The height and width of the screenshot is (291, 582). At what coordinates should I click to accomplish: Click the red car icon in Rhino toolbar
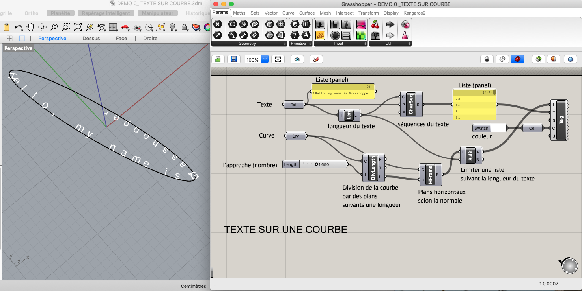pos(125,27)
